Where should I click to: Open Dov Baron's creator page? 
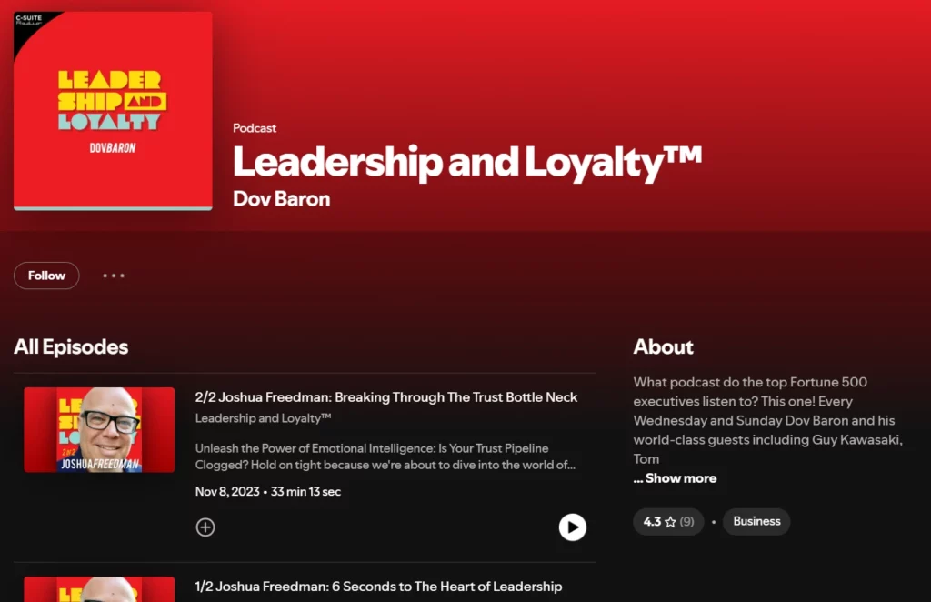tap(281, 198)
